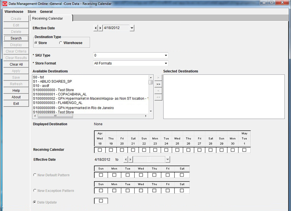Check Receiving Calendar box for Sat 21
Screen dimensions: 291x211
pos(133,150)
